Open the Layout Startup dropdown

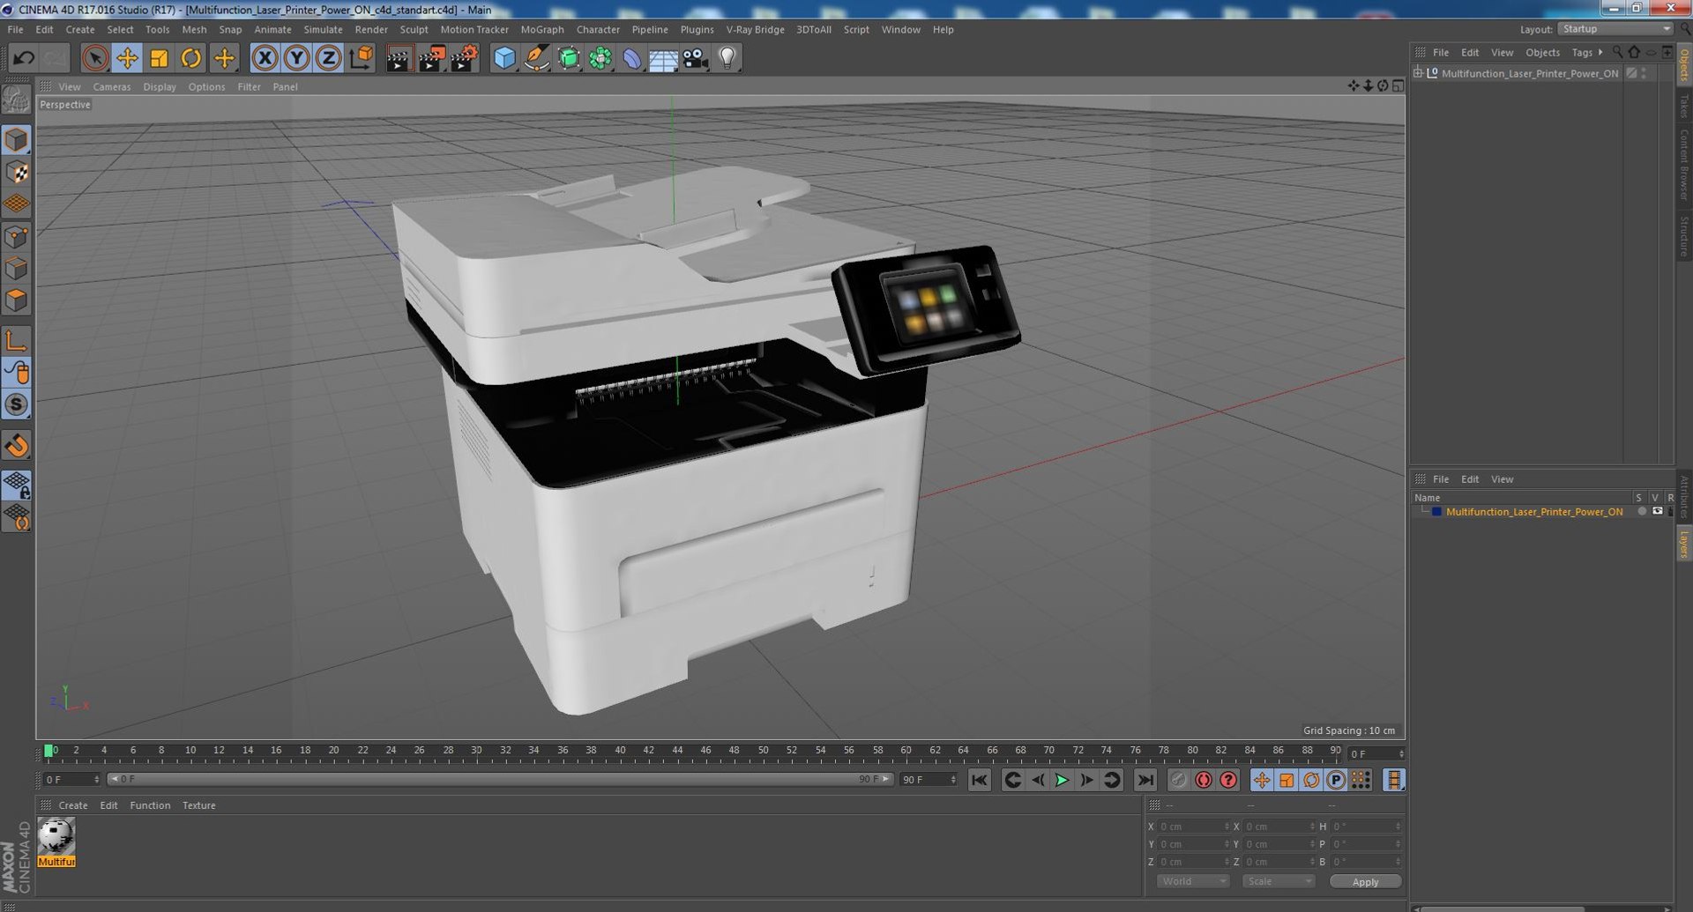pyautogui.click(x=1615, y=29)
